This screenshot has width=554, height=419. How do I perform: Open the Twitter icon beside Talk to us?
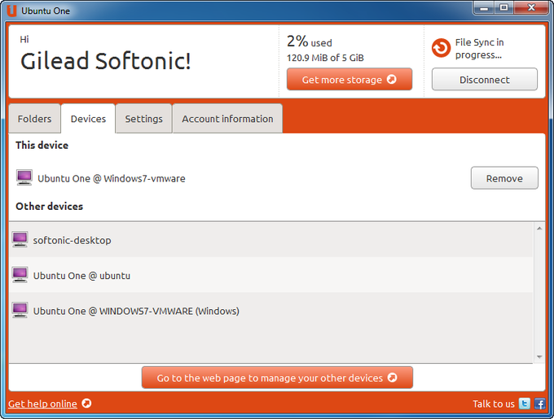click(525, 403)
